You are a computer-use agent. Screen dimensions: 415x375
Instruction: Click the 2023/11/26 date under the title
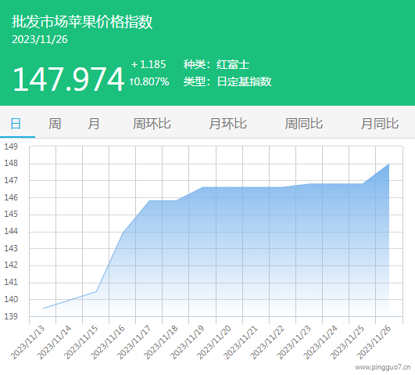(40, 39)
